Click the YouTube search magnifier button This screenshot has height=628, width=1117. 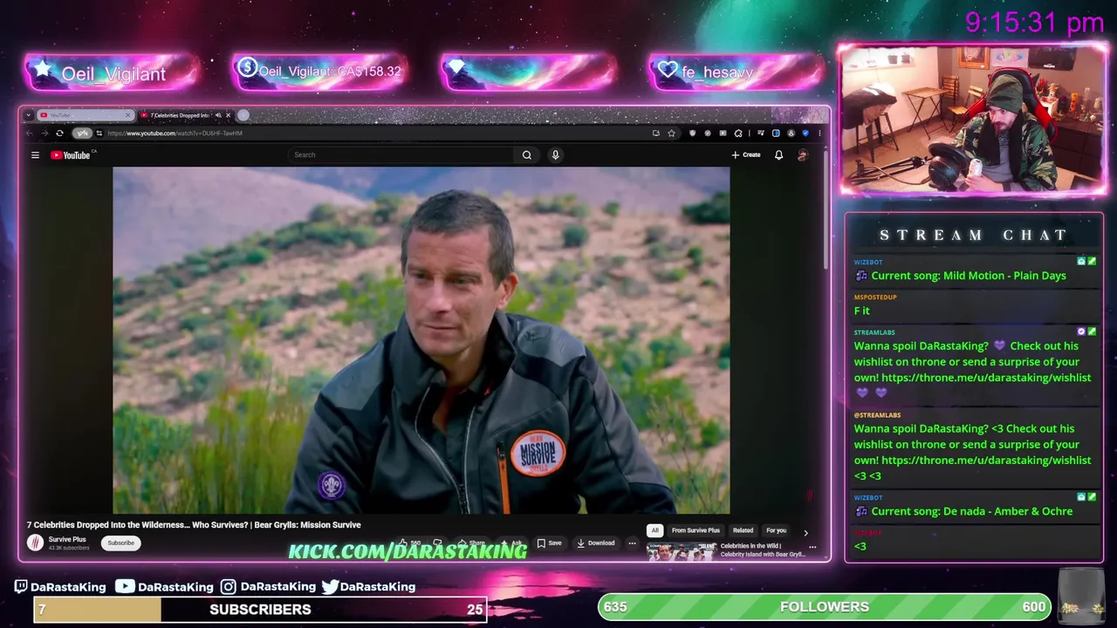pos(527,155)
